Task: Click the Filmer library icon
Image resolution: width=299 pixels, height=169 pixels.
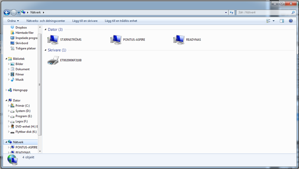Action: pyautogui.click(x=12, y=74)
